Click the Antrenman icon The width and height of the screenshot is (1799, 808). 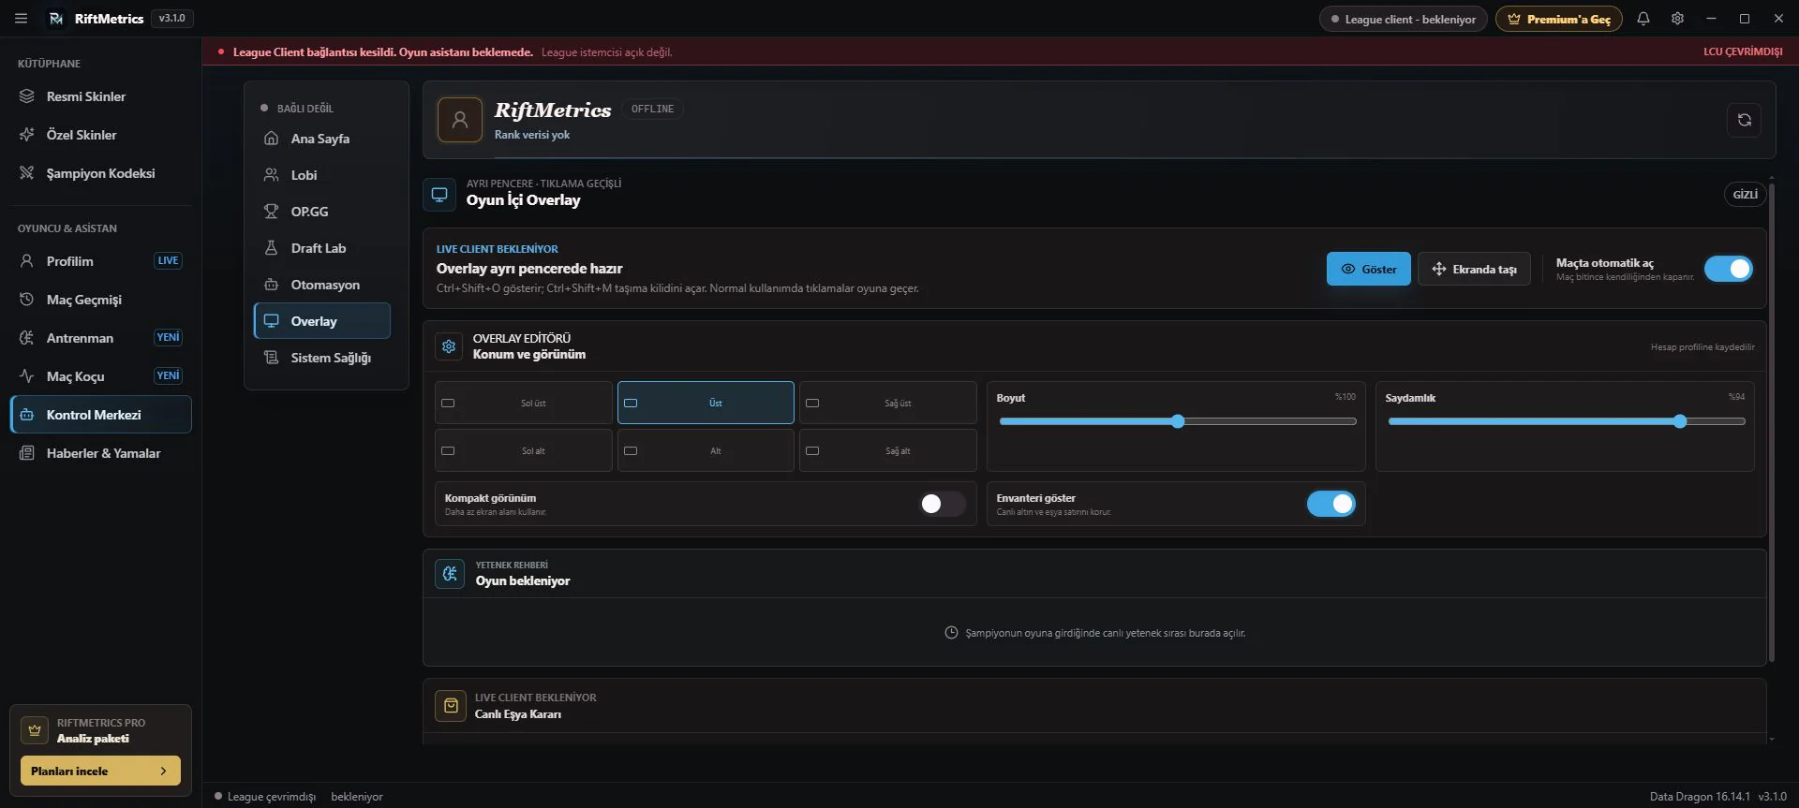point(26,338)
